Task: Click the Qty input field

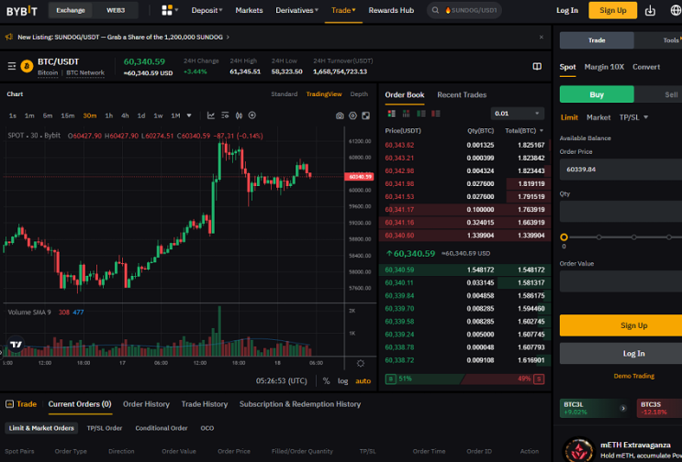Action: pos(621,212)
